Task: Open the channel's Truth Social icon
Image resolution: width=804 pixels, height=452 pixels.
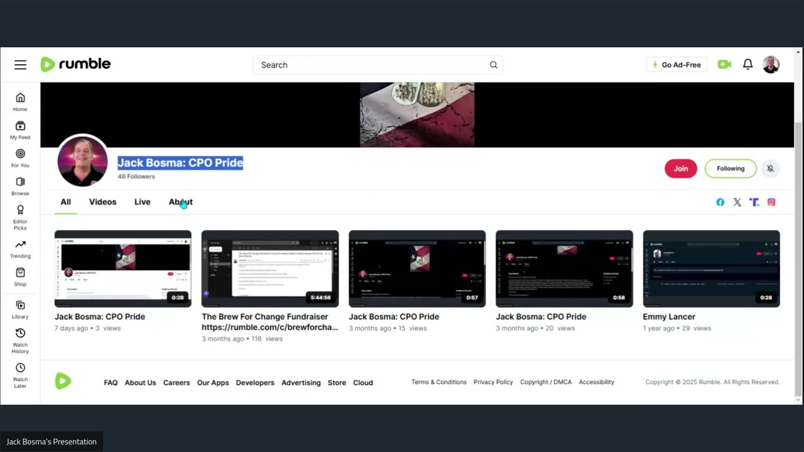Action: click(754, 202)
